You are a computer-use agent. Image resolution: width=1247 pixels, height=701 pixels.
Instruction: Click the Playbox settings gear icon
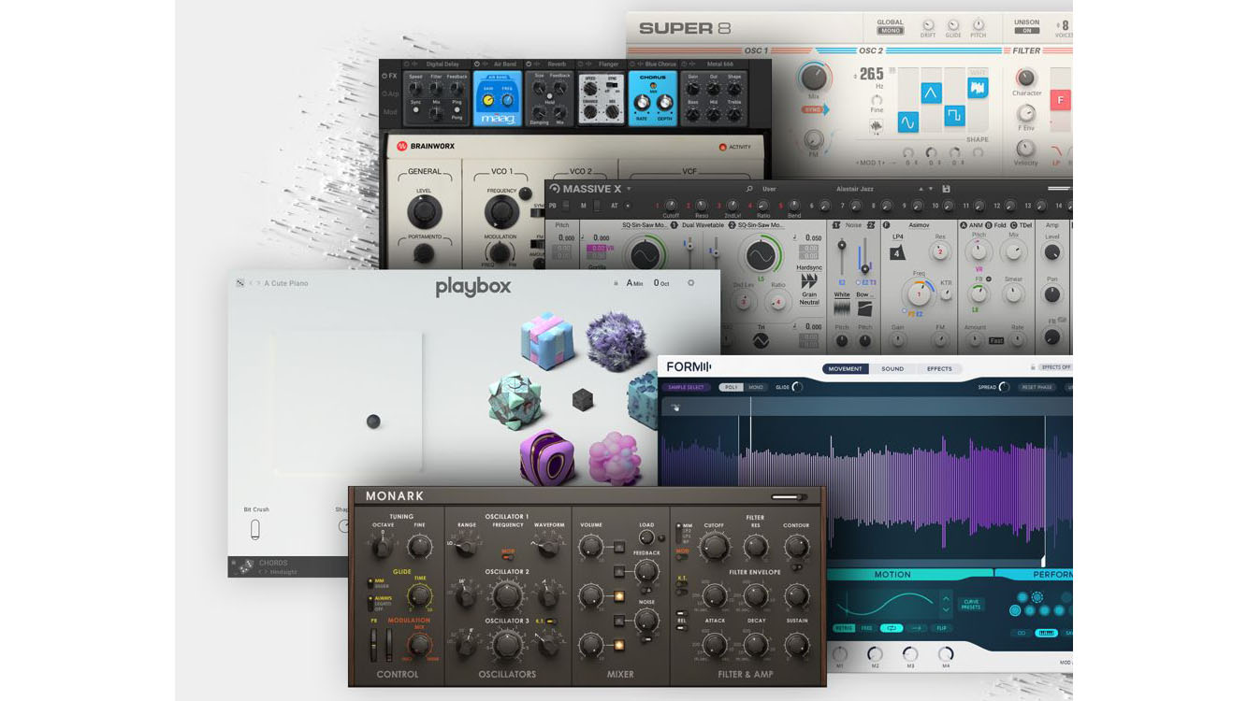(x=691, y=283)
